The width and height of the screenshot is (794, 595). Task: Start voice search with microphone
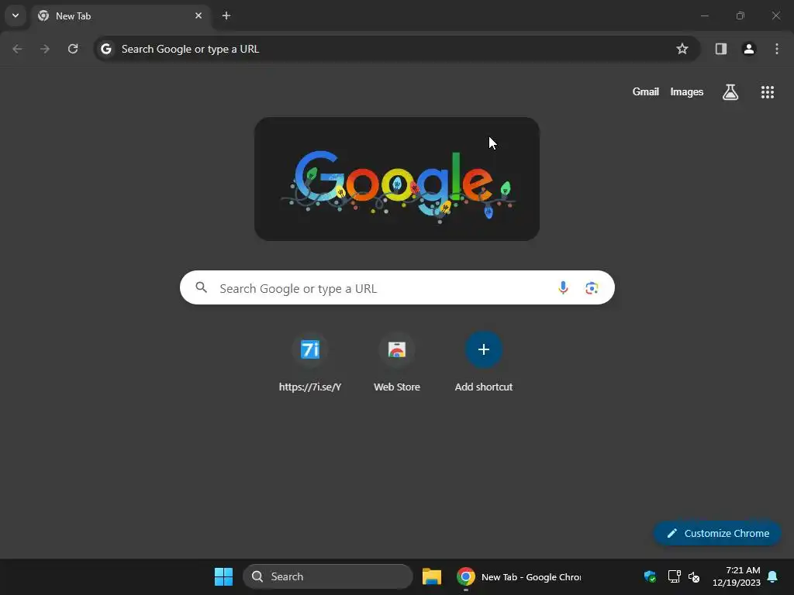[x=563, y=288]
